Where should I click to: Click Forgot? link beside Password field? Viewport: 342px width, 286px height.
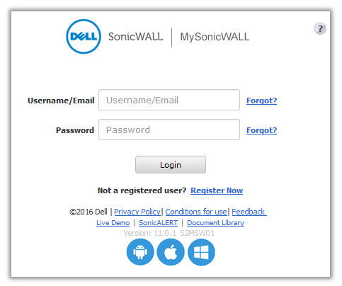coord(261,130)
